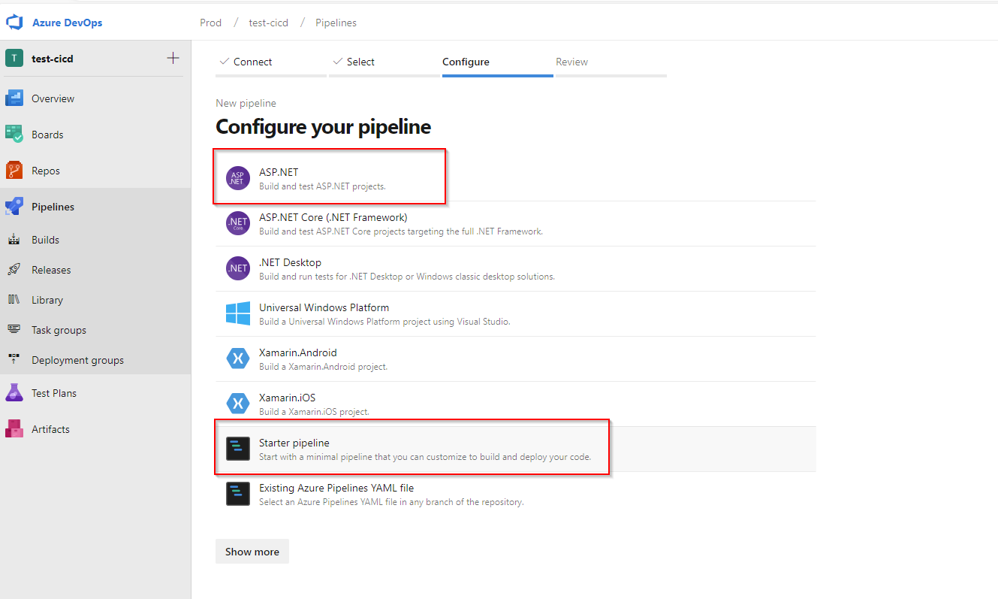Click the Windows logo for Universal Windows Platform
998x599 pixels.
point(238,314)
